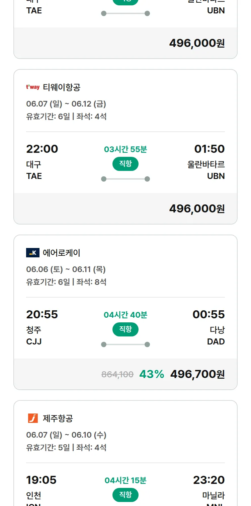The width and height of the screenshot is (251, 506).
Task: Open the 제주항공 flight card title
Action: [58, 419]
